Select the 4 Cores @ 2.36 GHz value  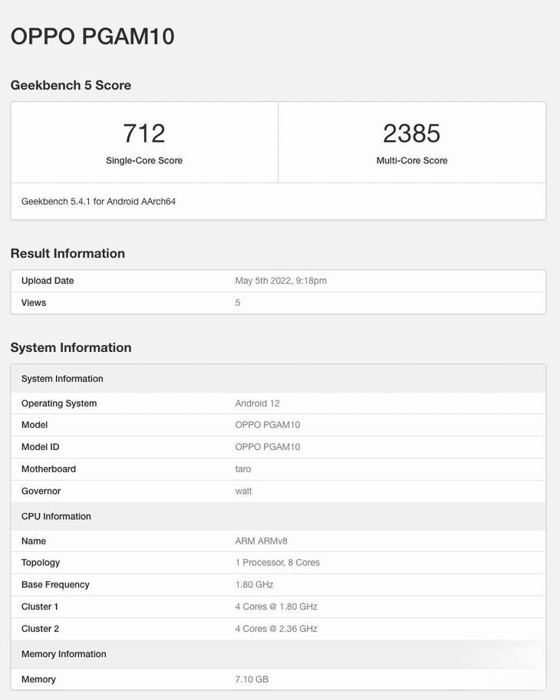pyautogui.click(x=276, y=629)
